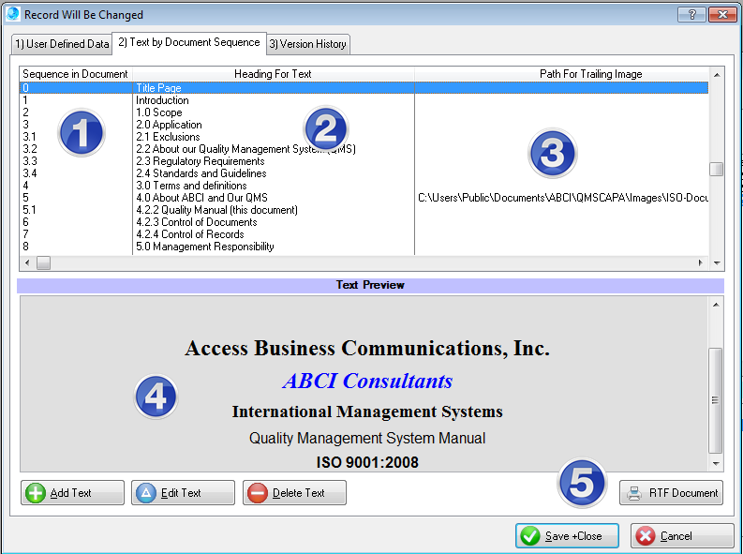
Task: Click the list's horizontal scroll right arrow
Action: coord(700,262)
